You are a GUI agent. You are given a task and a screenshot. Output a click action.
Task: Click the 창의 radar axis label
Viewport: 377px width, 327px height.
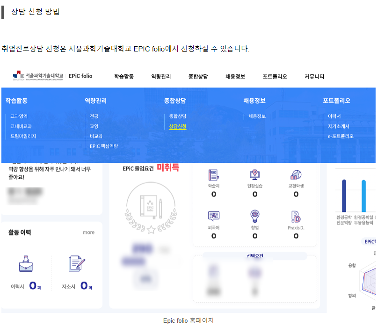(x=352, y=295)
